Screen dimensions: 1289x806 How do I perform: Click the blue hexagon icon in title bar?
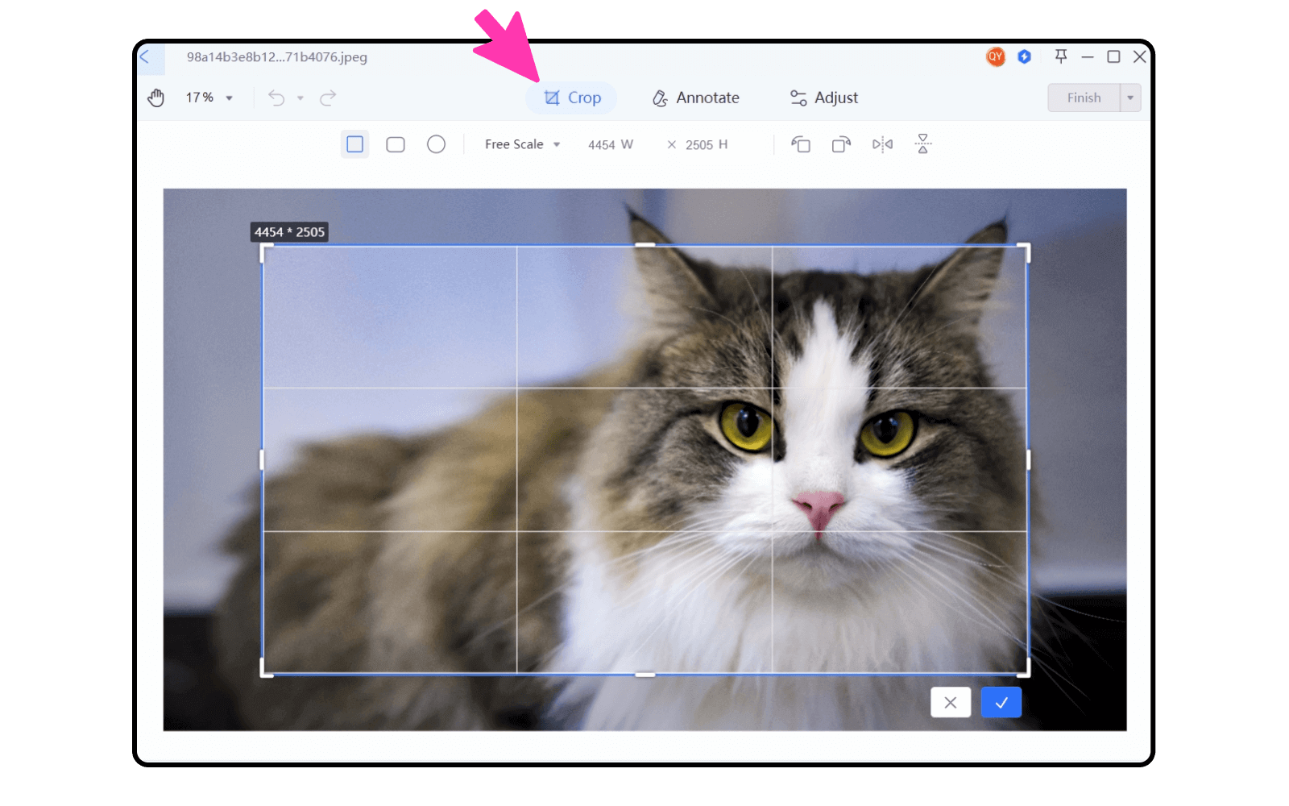click(1025, 56)
